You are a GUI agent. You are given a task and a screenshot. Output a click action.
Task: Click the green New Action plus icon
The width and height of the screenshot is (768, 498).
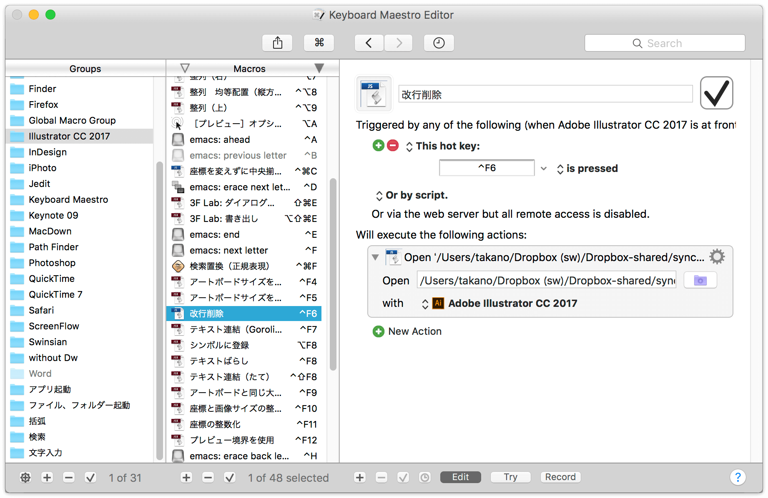378,331
